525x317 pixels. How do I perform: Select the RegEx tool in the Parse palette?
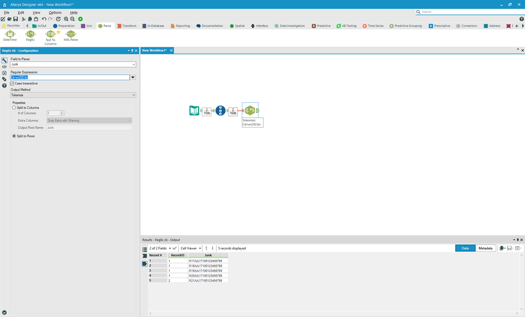pos(30,36)
